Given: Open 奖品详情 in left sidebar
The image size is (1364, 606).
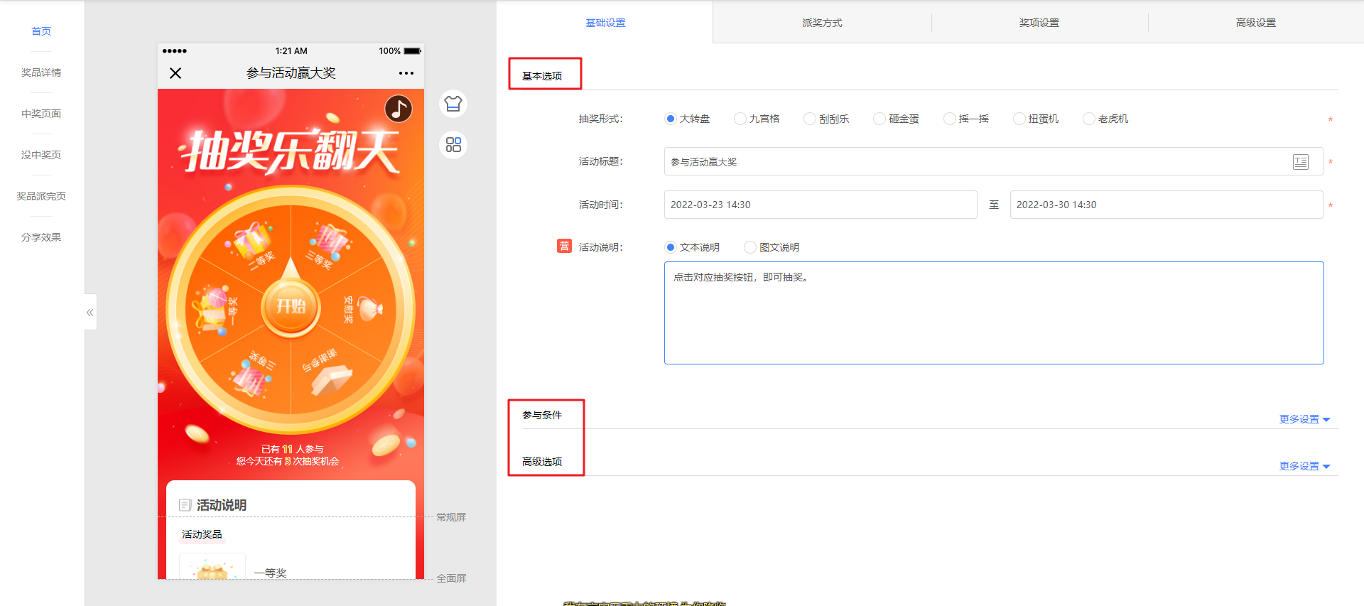Looking at the screenshot, I should (x=41, y=72).
